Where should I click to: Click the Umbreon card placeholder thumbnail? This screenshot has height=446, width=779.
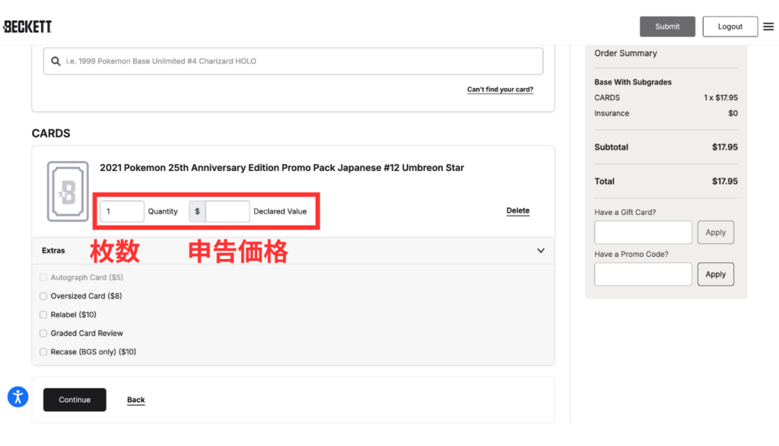(68, 191)
